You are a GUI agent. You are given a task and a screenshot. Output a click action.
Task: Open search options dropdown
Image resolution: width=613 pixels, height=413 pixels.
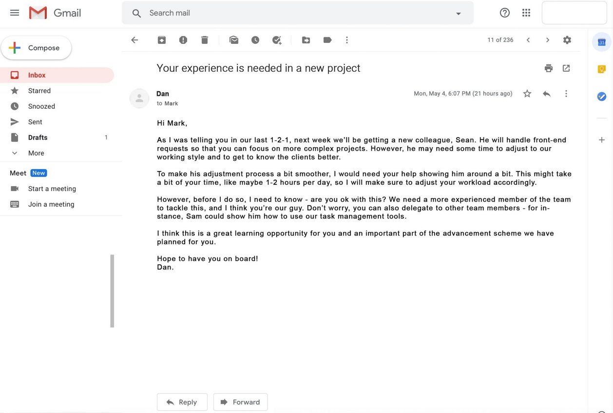pos(458,13)
